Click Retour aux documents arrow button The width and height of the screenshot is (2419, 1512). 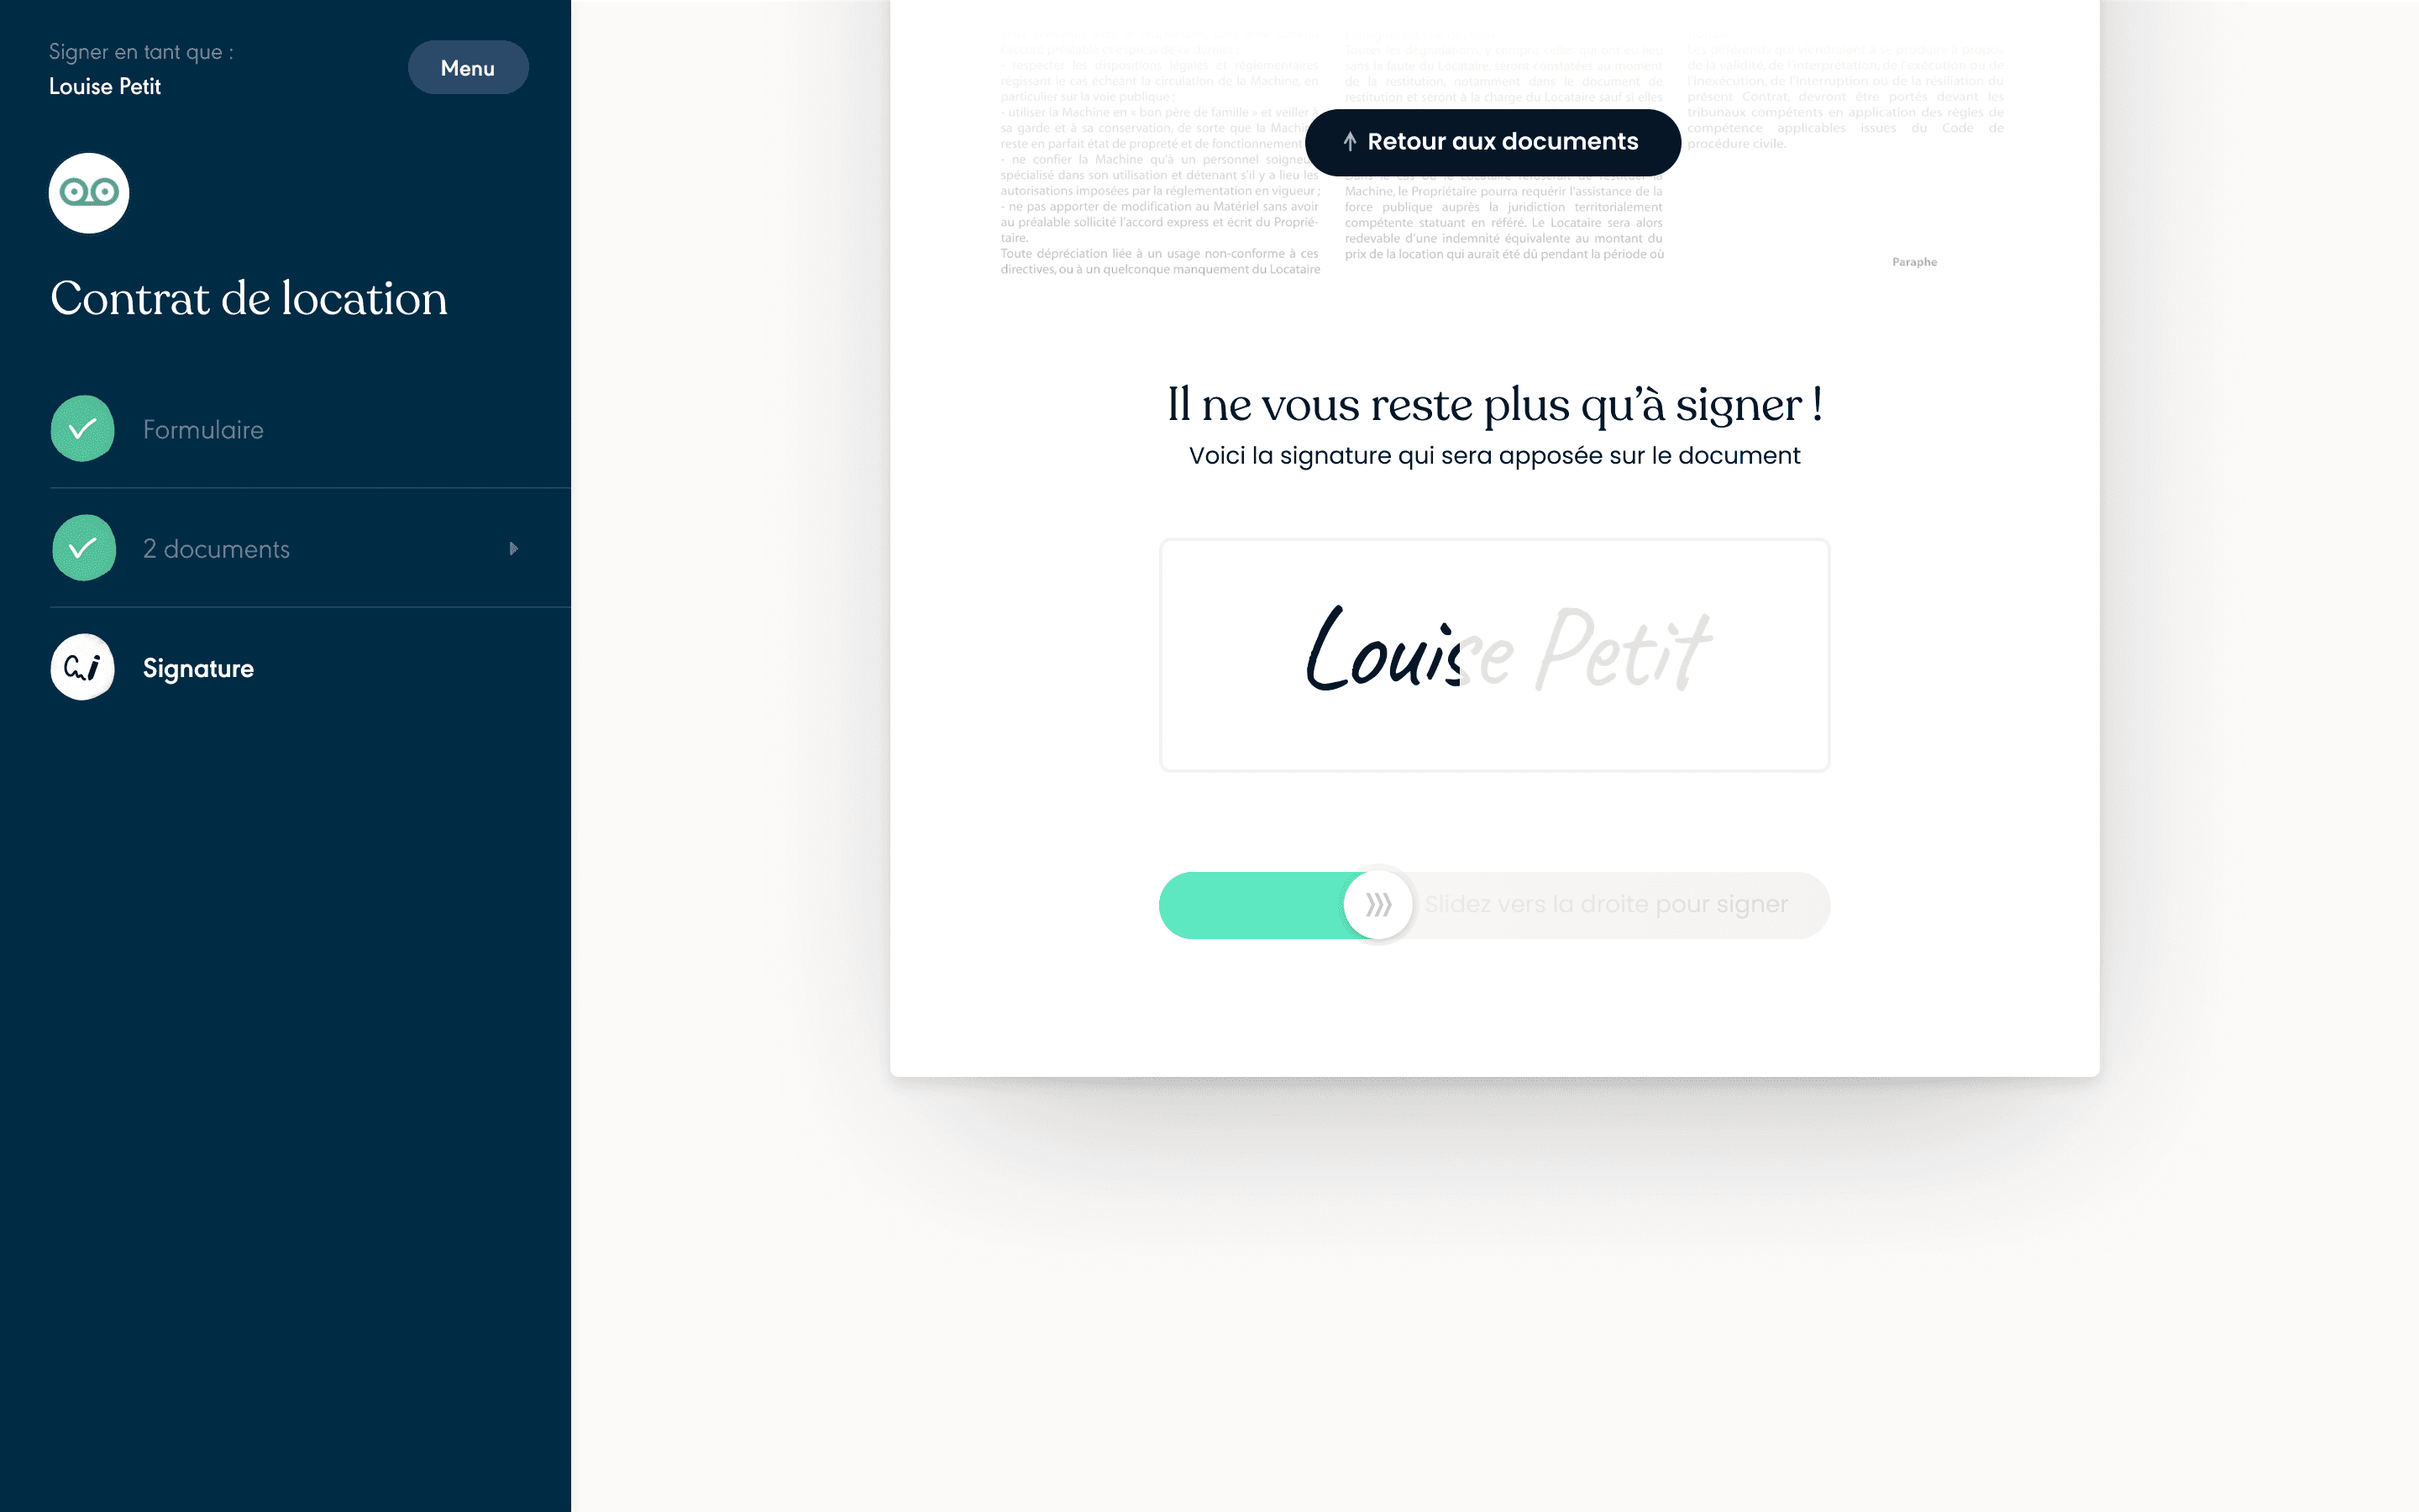coord(1489,141)
